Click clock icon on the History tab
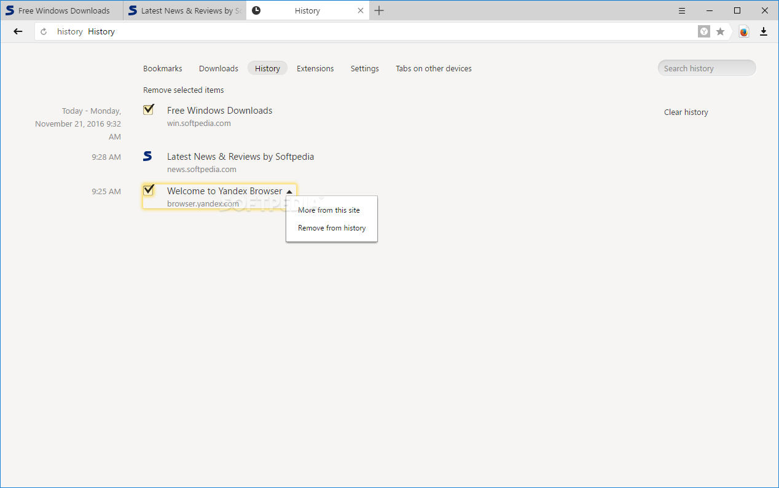The width and height of the screenshot is (779, 488). (256, 10)
